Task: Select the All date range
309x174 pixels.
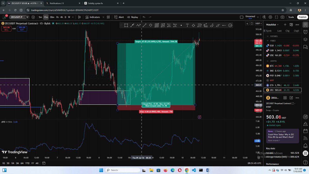Action: pyautogui.click(x=37, y=163)
